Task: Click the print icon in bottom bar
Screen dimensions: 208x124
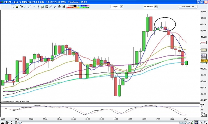Action: [x=7, y=123]
